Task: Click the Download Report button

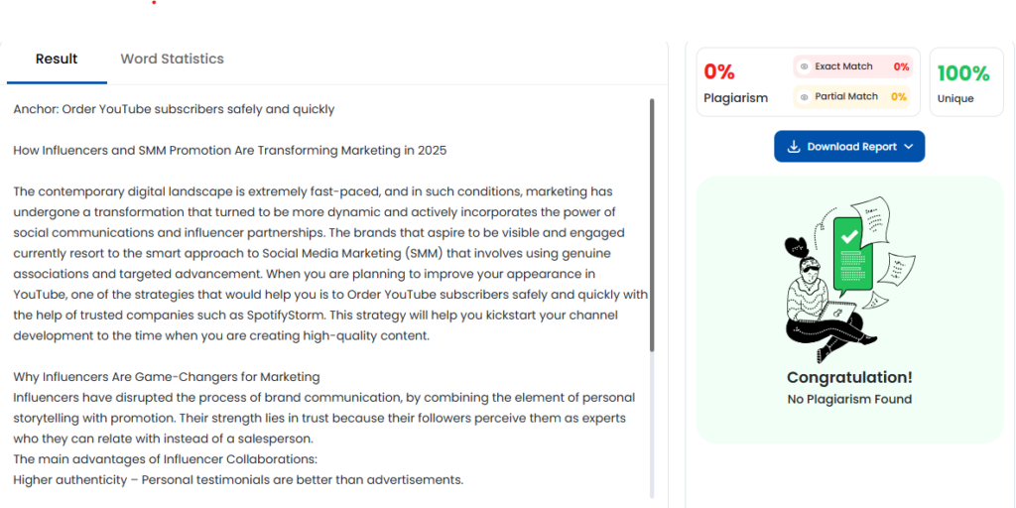Action: click(849, 147)
